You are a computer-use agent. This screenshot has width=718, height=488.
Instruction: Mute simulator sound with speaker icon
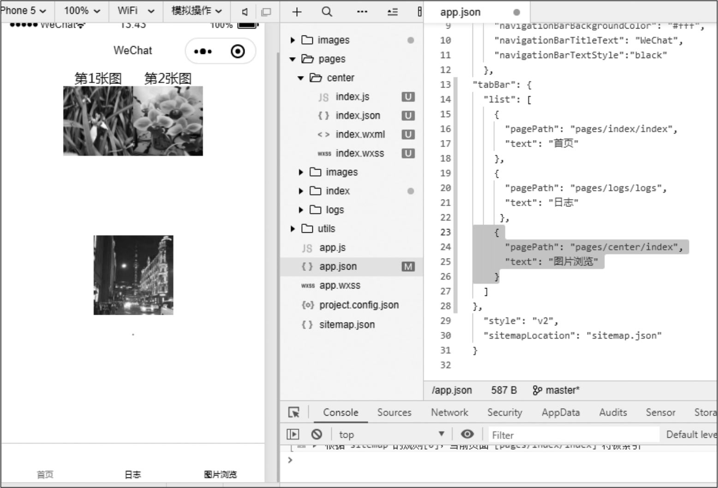245,12
